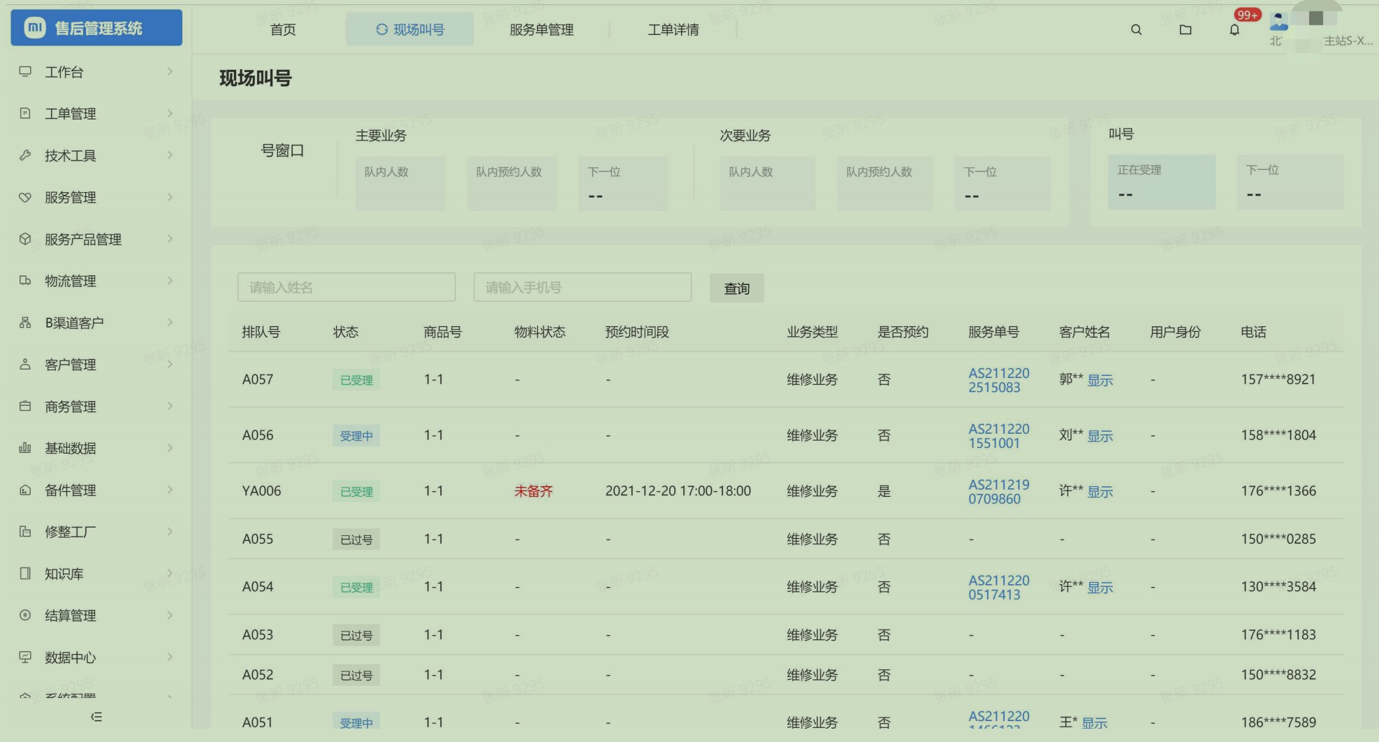The height and width of the screenshot is (742, 1379).
Task: Expand the 结算管理 menu chevron
Action: click(170, 615)
